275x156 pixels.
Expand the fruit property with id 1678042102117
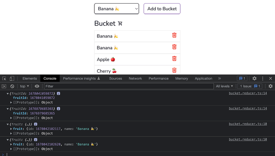[11, 129]
